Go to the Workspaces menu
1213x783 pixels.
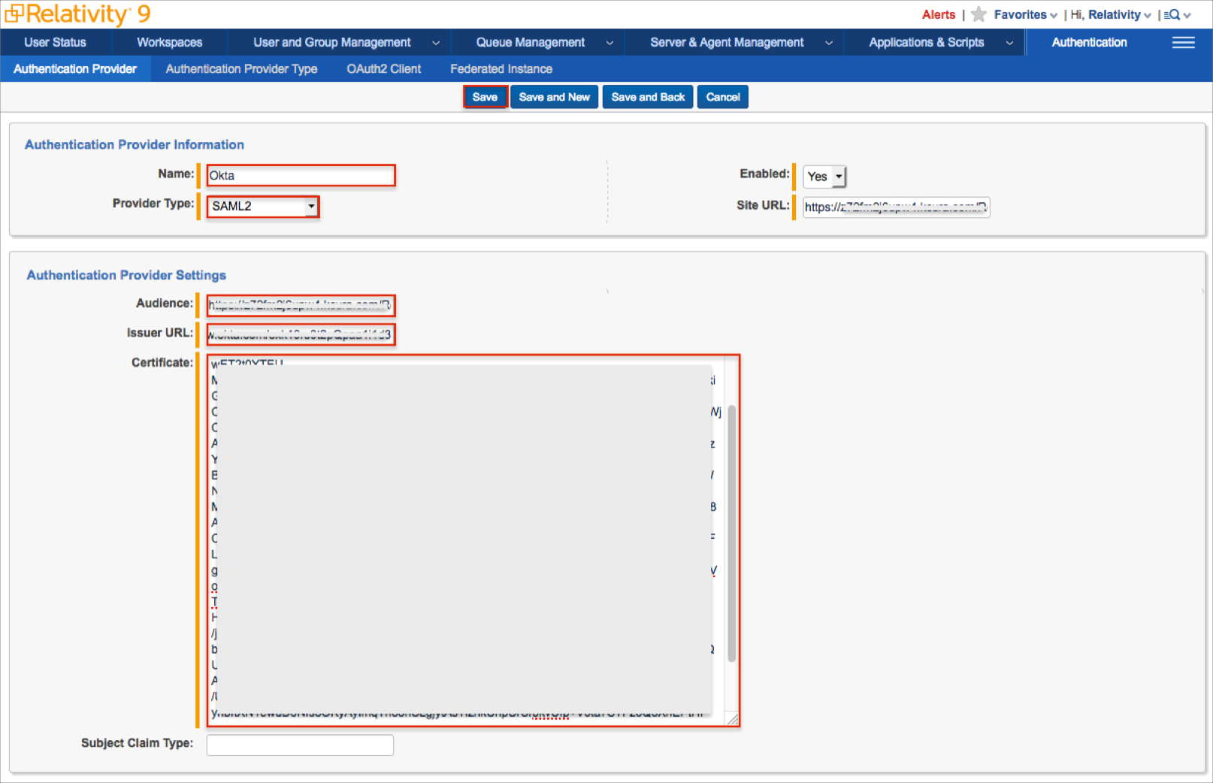(x=169, y=43)
